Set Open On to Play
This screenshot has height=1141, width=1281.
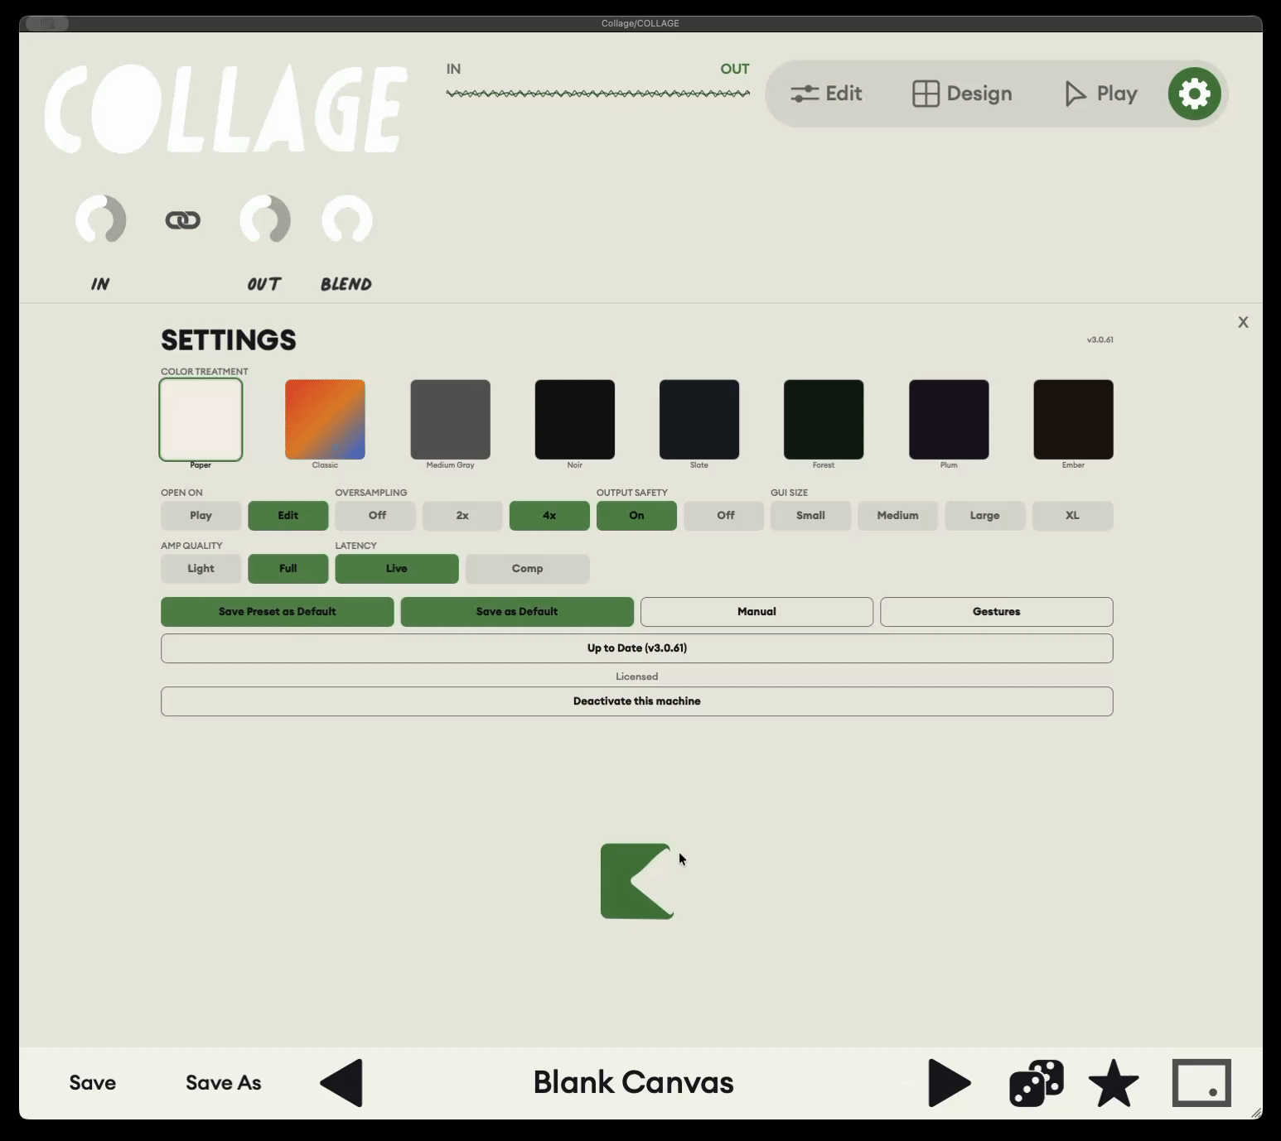(201, 516)
